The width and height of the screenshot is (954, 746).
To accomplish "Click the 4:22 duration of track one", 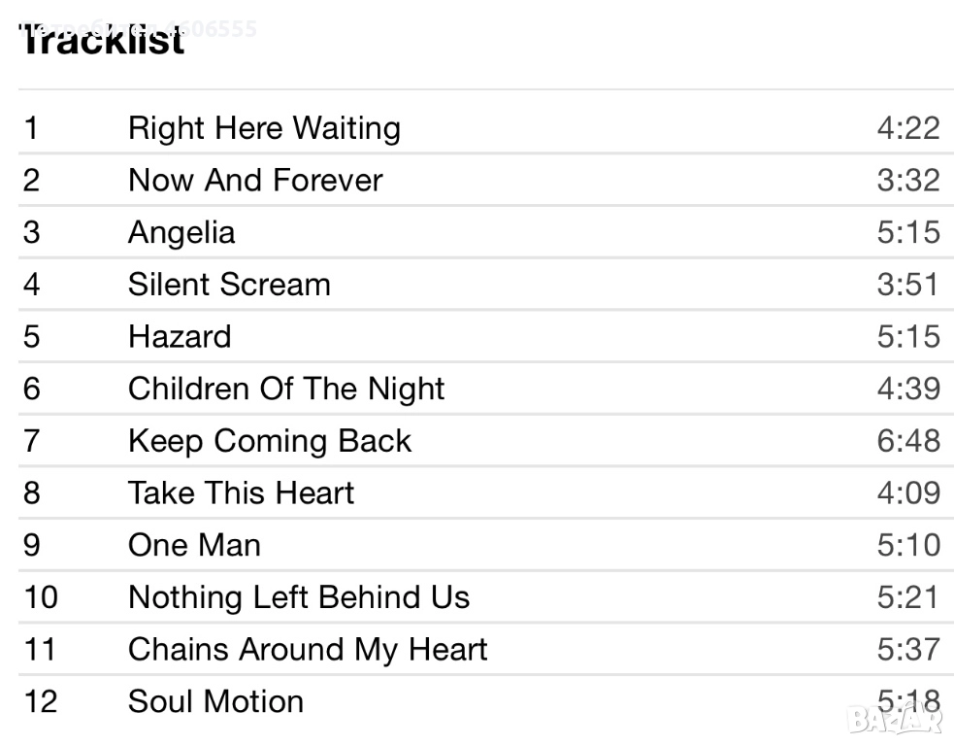I will [x=908, y=128].
